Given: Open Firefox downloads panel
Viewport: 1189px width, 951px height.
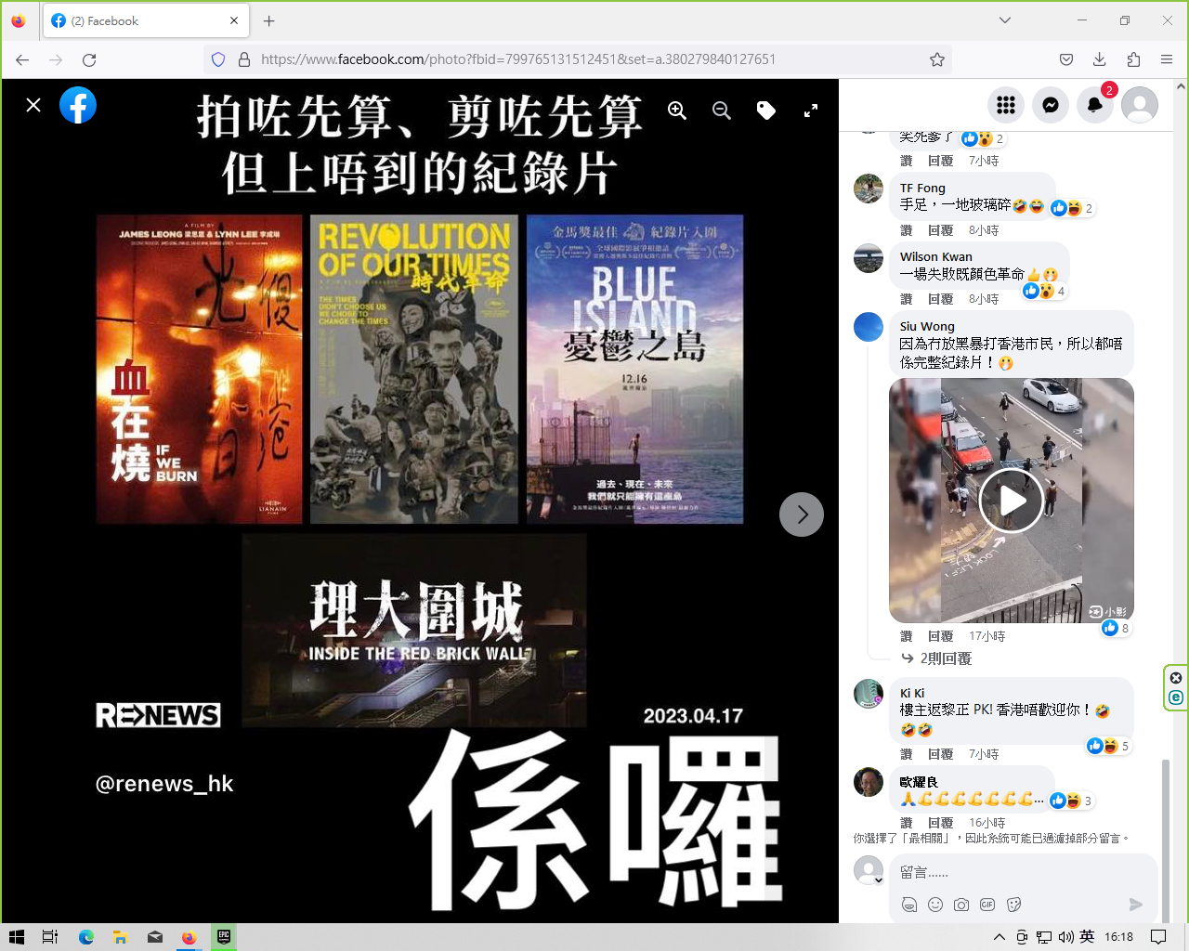Looking at the screenshot, I should (x=1100, y=59).
